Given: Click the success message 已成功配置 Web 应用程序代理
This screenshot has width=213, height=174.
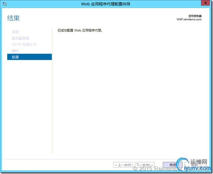Looking at the screenshot, I should click(x=80, y=30).
